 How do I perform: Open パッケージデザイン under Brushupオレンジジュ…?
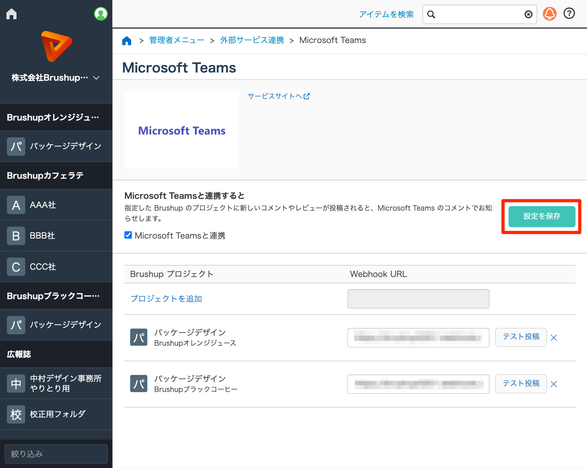coord(56,147)
